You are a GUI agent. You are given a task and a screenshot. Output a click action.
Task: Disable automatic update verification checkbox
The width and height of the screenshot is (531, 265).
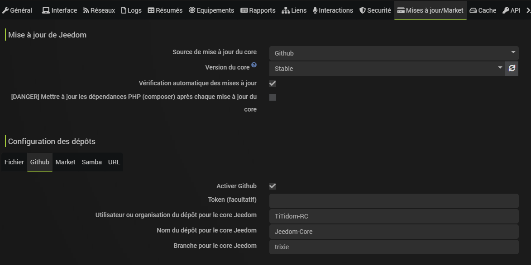coord(273,84)
